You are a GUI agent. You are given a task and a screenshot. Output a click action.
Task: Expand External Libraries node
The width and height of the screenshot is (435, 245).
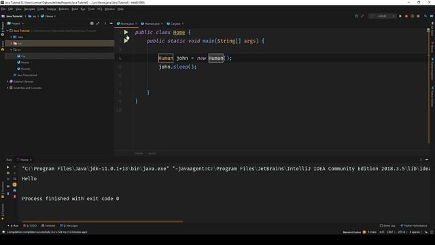pos(7,82)
